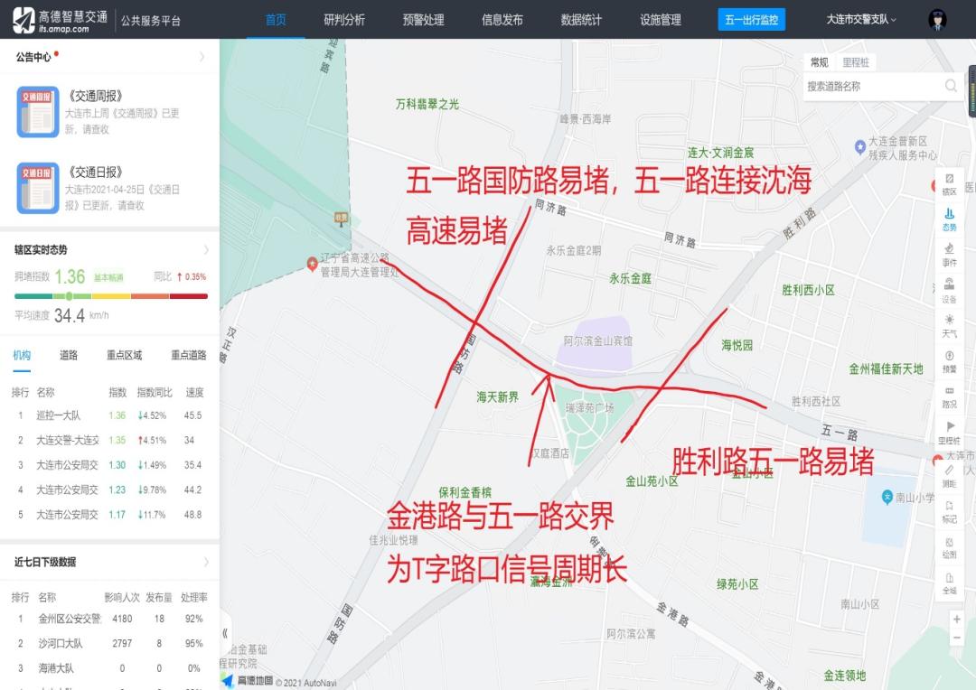Show the 天气 weather layer
The width and height of the screenshot is (976, 690).
pos(949,327)
